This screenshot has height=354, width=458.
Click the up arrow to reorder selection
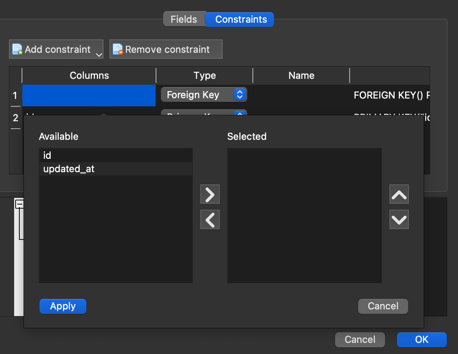399,194
